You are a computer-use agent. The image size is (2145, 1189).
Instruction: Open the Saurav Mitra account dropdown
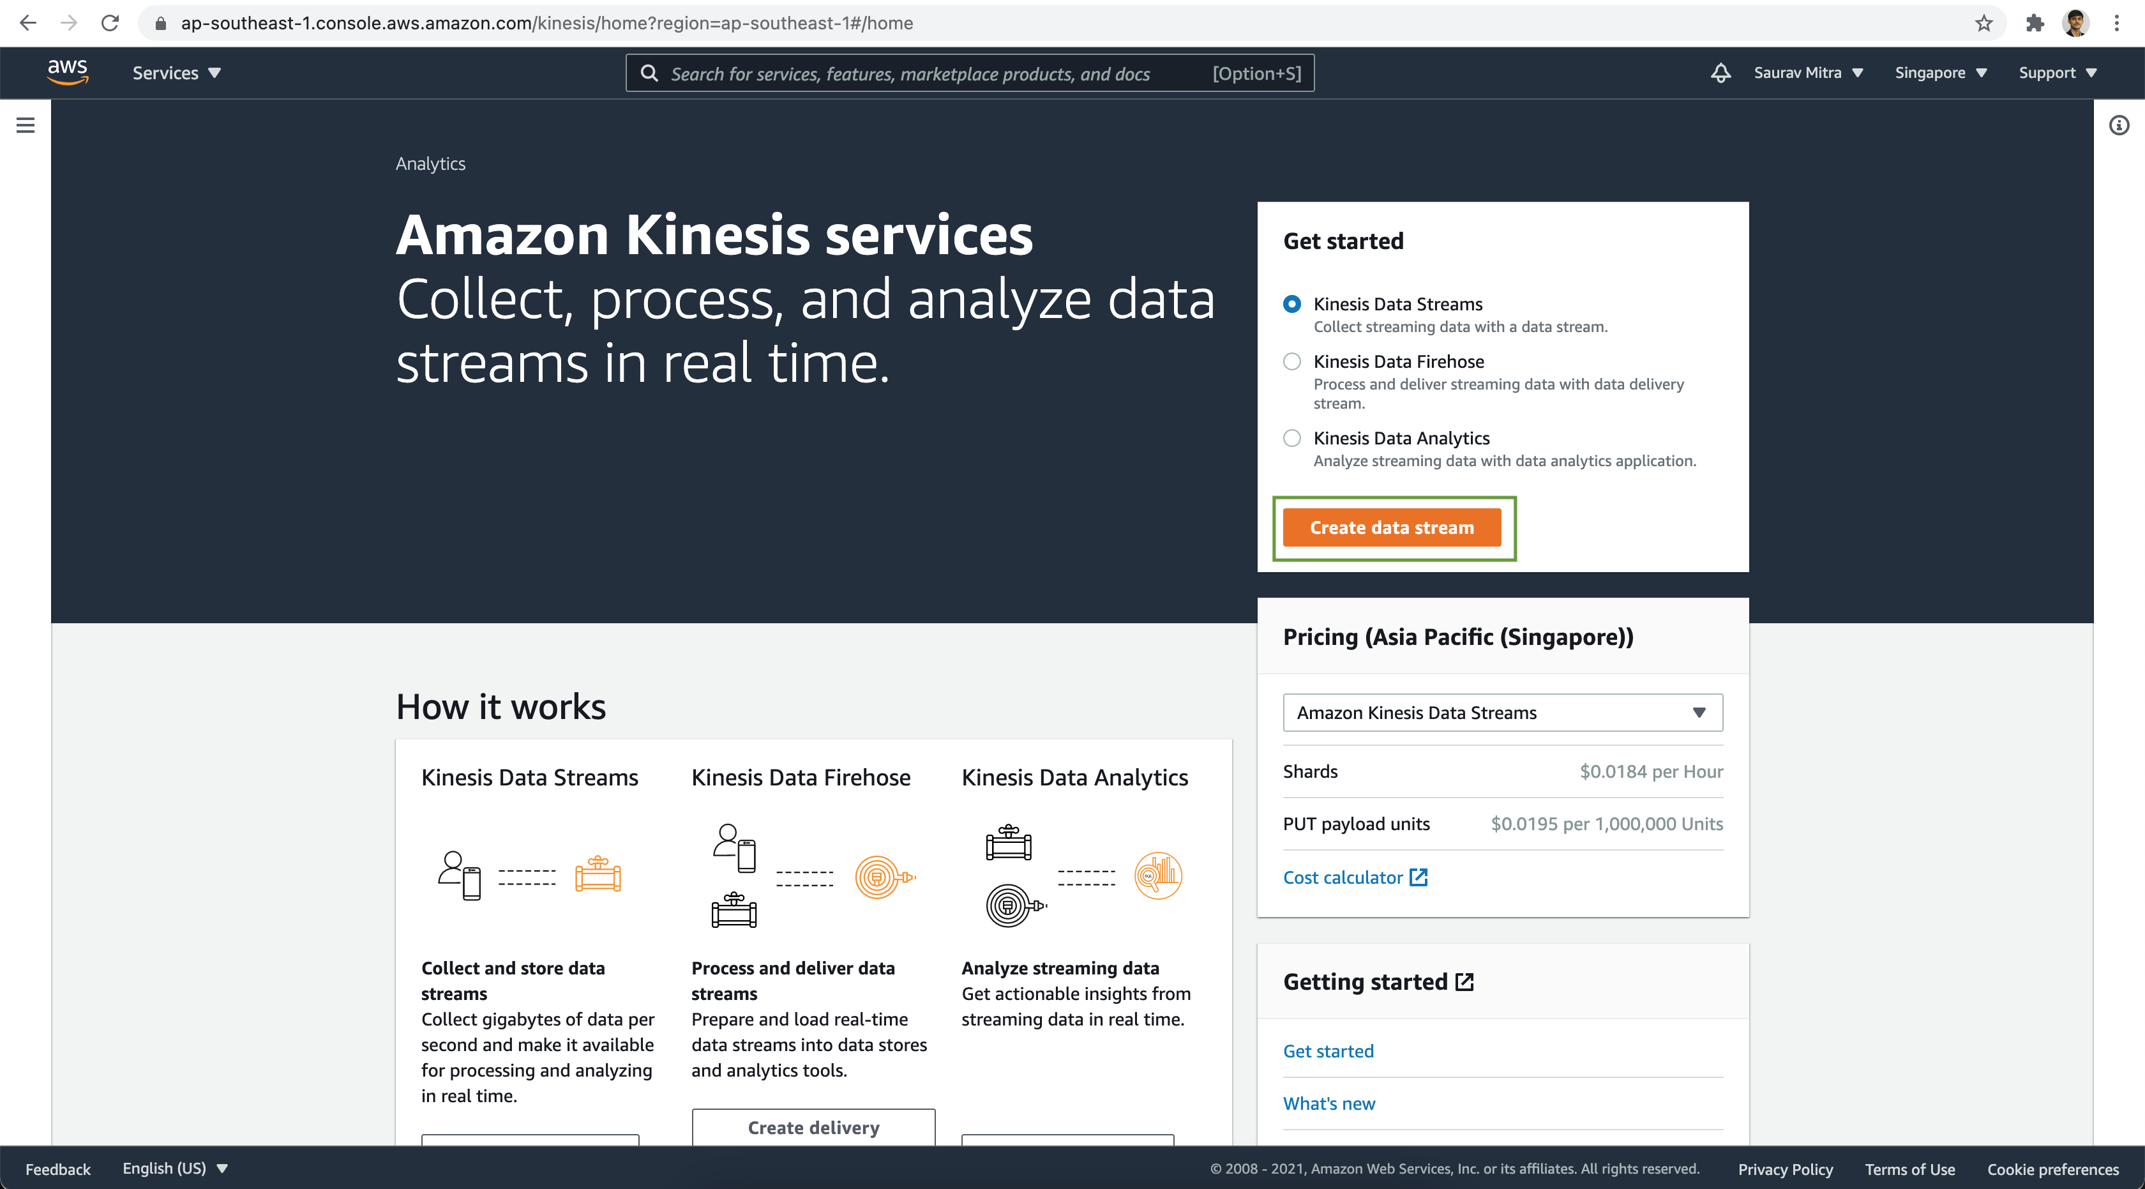[1808, 73]
